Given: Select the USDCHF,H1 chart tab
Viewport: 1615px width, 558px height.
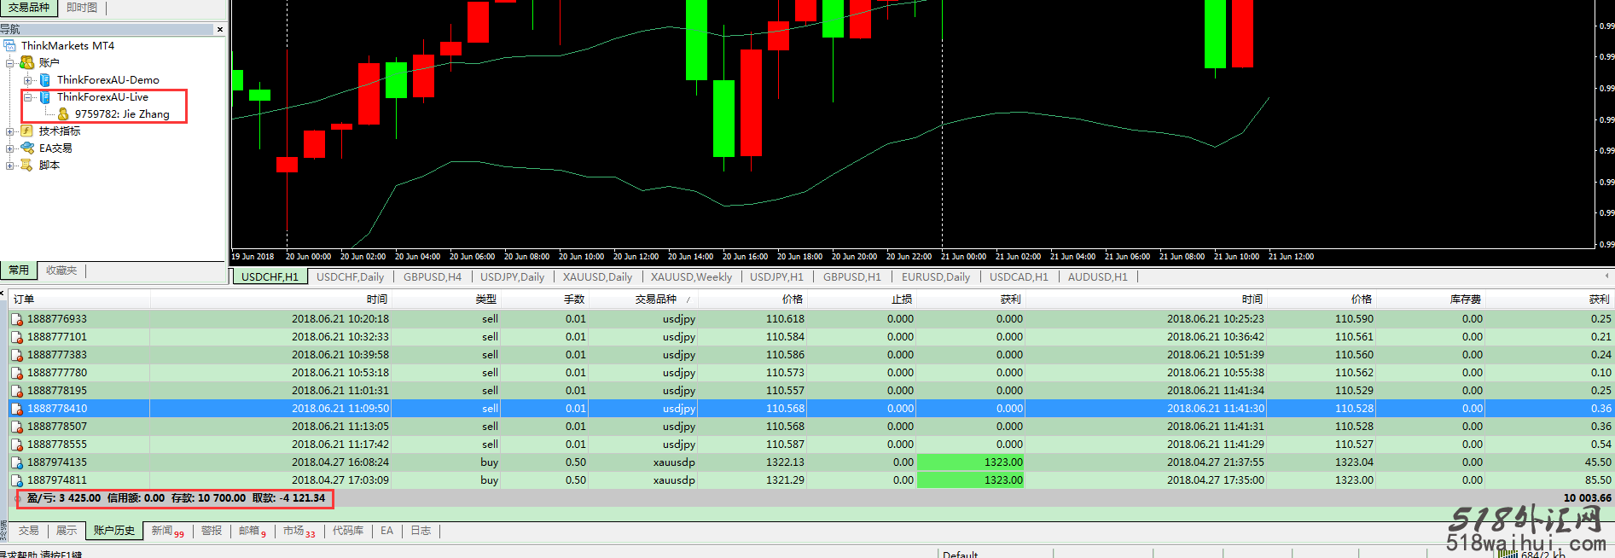Looking at the screenshot, I should [x=270, y=276].
